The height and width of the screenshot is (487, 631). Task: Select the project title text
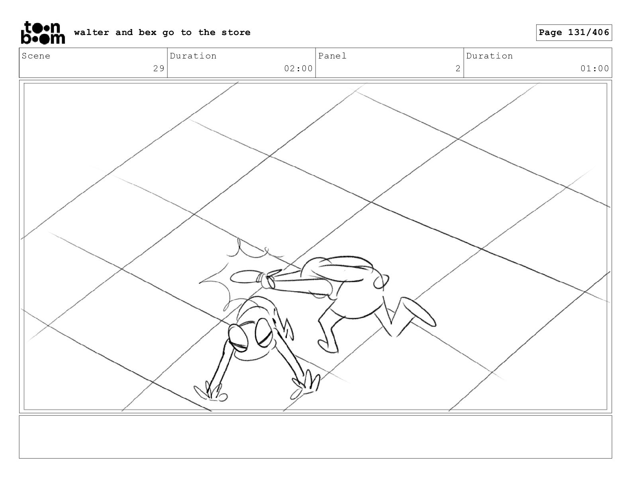pyautogui.click(x=162, y=32)
